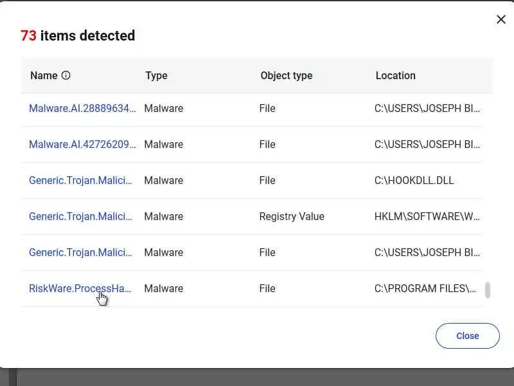Image resolution: width=514 pixels, height=386 pixels.
Task: Select the HKLM\SOFTWARE registry location cell
Action: (x=427, y=216)
